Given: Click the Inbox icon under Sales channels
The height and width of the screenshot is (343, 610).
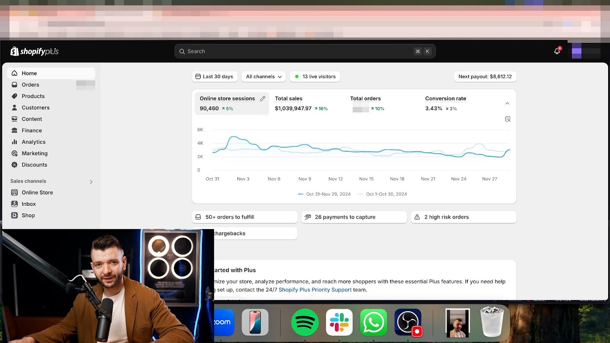Looking at the screenshot, I should pos(14,204).
